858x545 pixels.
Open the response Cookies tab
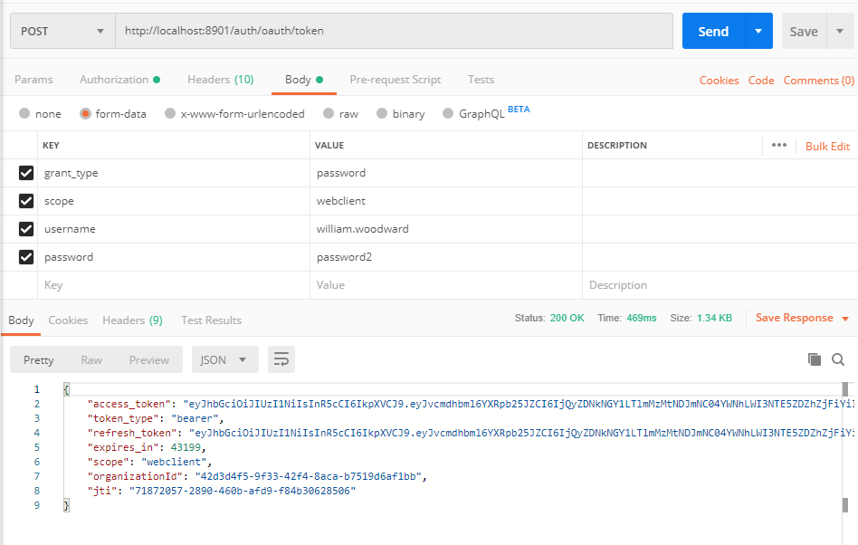pyautogui.click(x=68, y=320)
